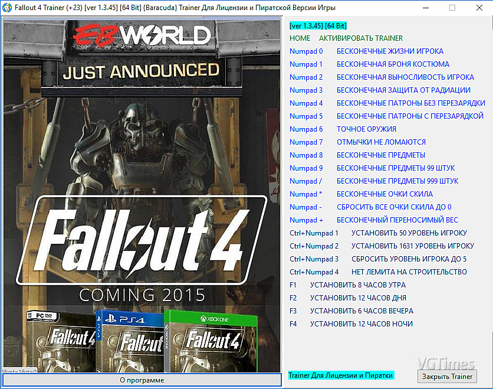
Task: Select "УСТАНОВИТЬ 1631 УРОВЕНЬ ИГРОКУ" line
Action: 382,246
